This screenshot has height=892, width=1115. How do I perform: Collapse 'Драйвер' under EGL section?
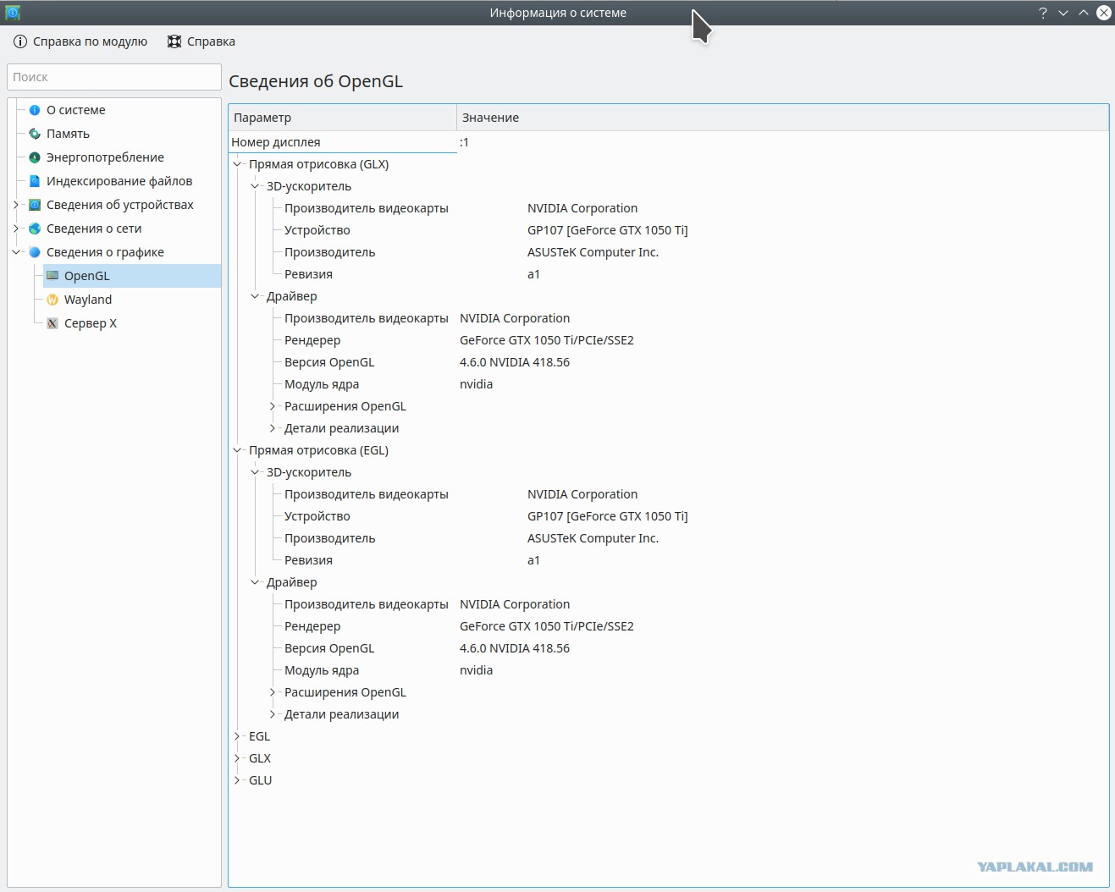[x=255, y=582]
